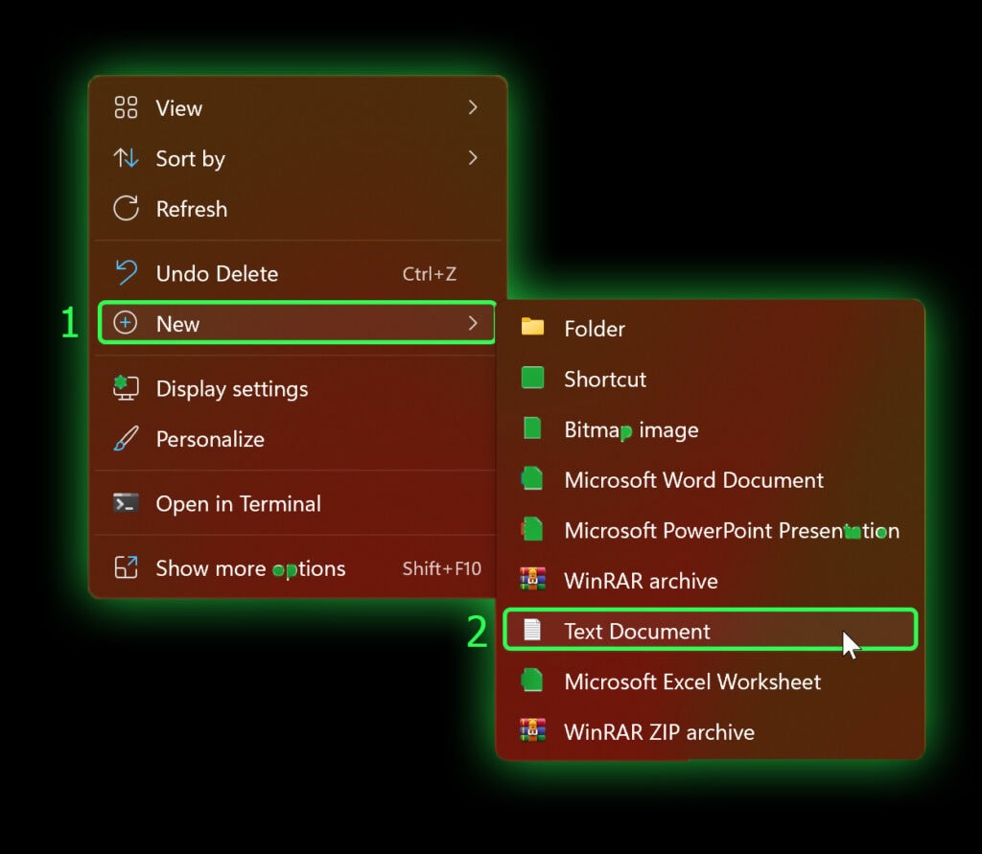Create a new Microsoft PowerPoint Presentation
The width and height of the screenshot is (982, 854).
711,530
